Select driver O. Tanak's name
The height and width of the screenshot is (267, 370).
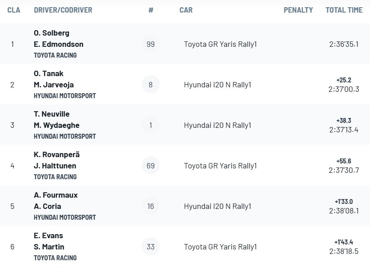pos(49,73)
